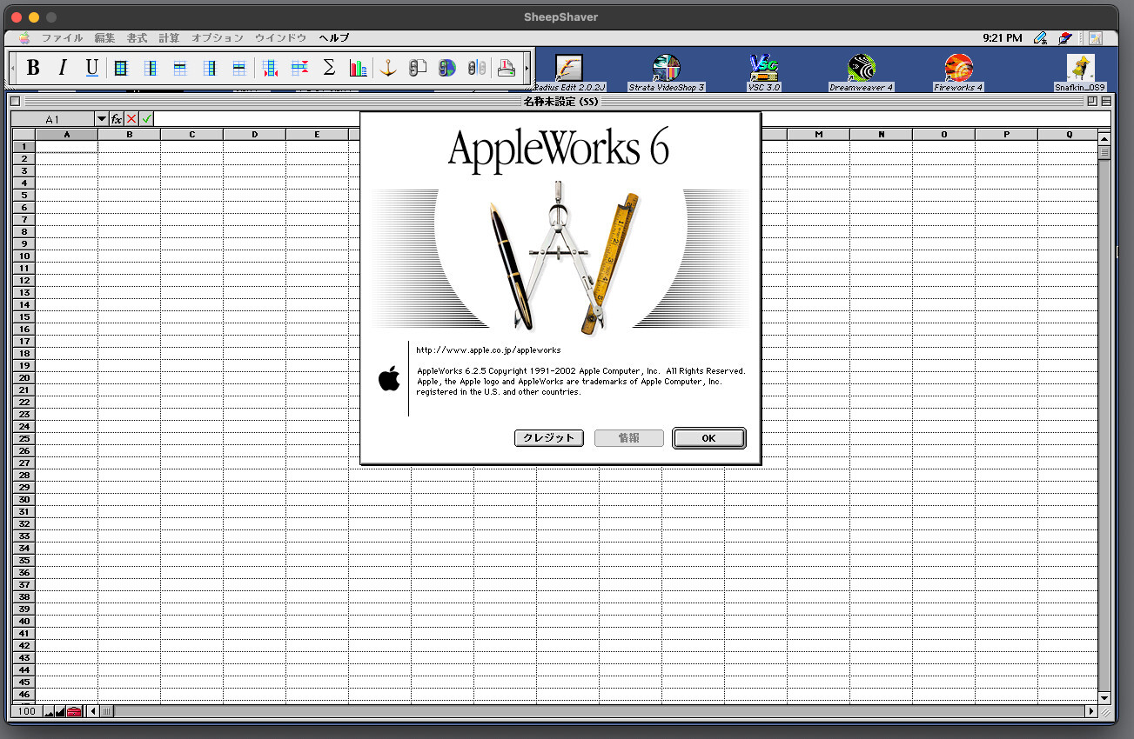
Task: Open the 100 zoom percentage popup
Action: click(26, 711)
